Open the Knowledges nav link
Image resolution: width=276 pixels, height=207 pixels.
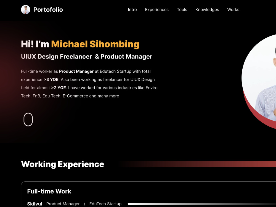[x=207, y=10]
